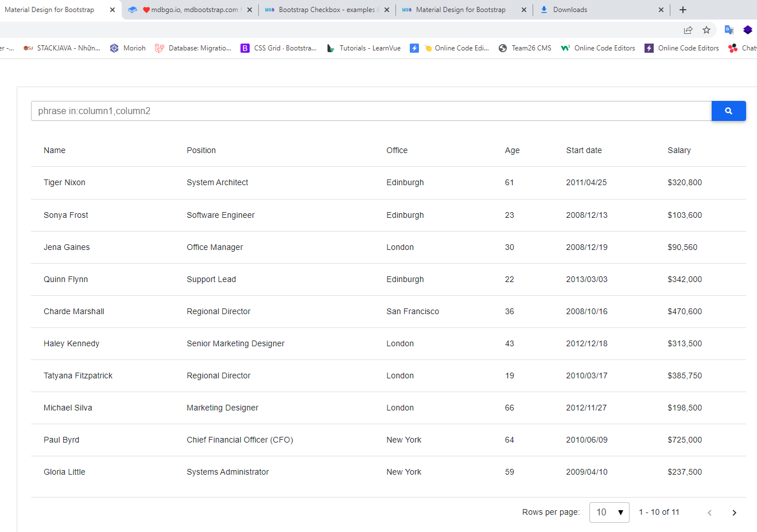Close the Downloads tab
The height and width of the screenshot is (532, 757).
pos(661,10)
